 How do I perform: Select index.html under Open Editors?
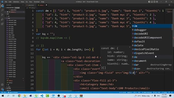(x=13, y=10)
